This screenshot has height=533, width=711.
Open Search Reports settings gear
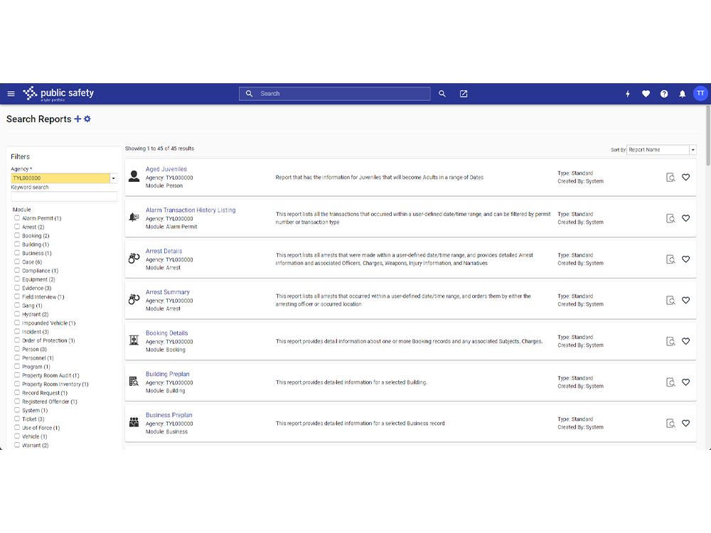tap(87, 119)
